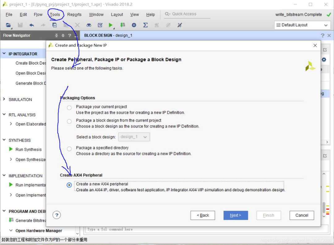Open the Reports menu
The image size is (334, 245).
pos(74,15)
